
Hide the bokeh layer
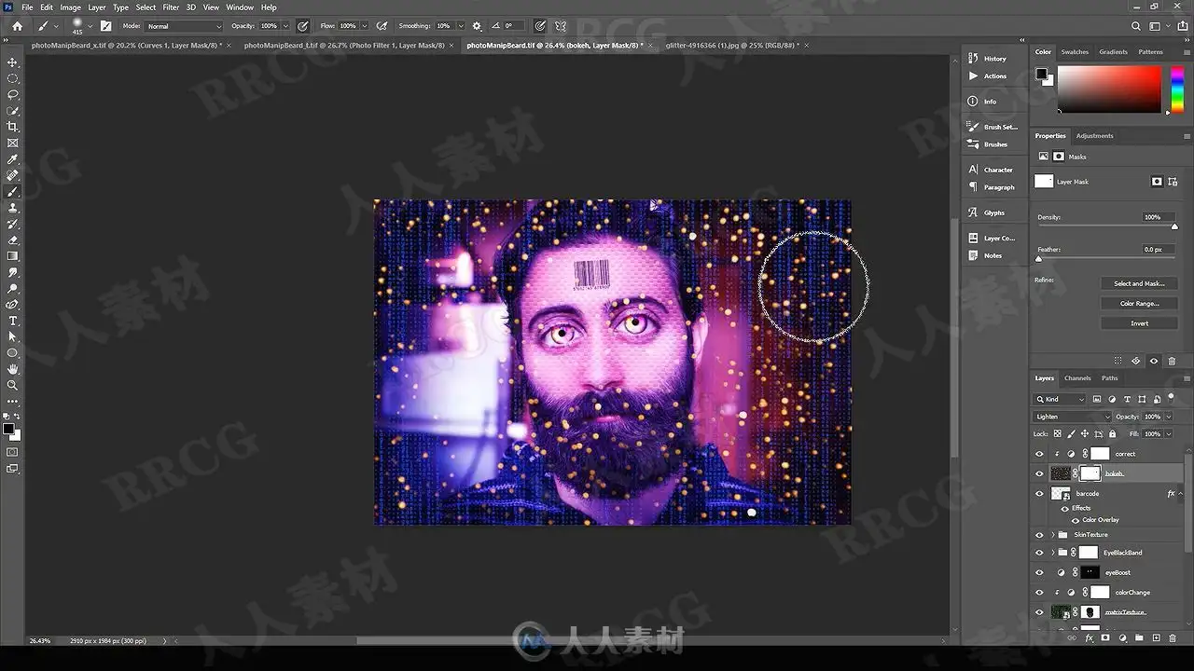(x=1039, y=473)
